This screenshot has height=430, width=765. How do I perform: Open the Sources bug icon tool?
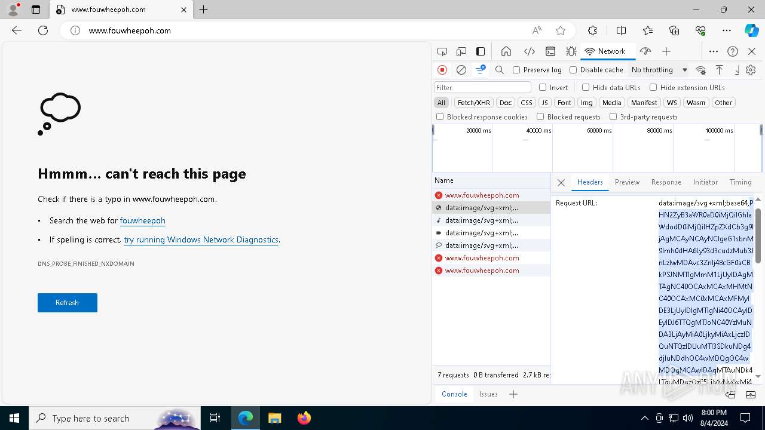[x=571, y=51]
